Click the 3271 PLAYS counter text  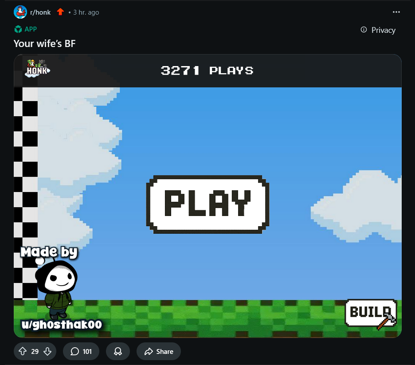207,71
